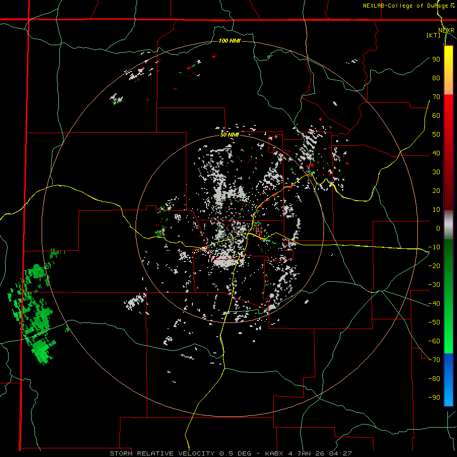Pick the gray zero-velocity color bar segment
This screenshot has width=457, height=457.
pos(448,224)
